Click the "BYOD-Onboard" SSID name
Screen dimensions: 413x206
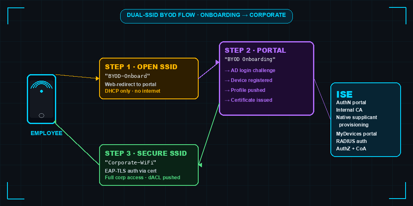tap(128, 76)
